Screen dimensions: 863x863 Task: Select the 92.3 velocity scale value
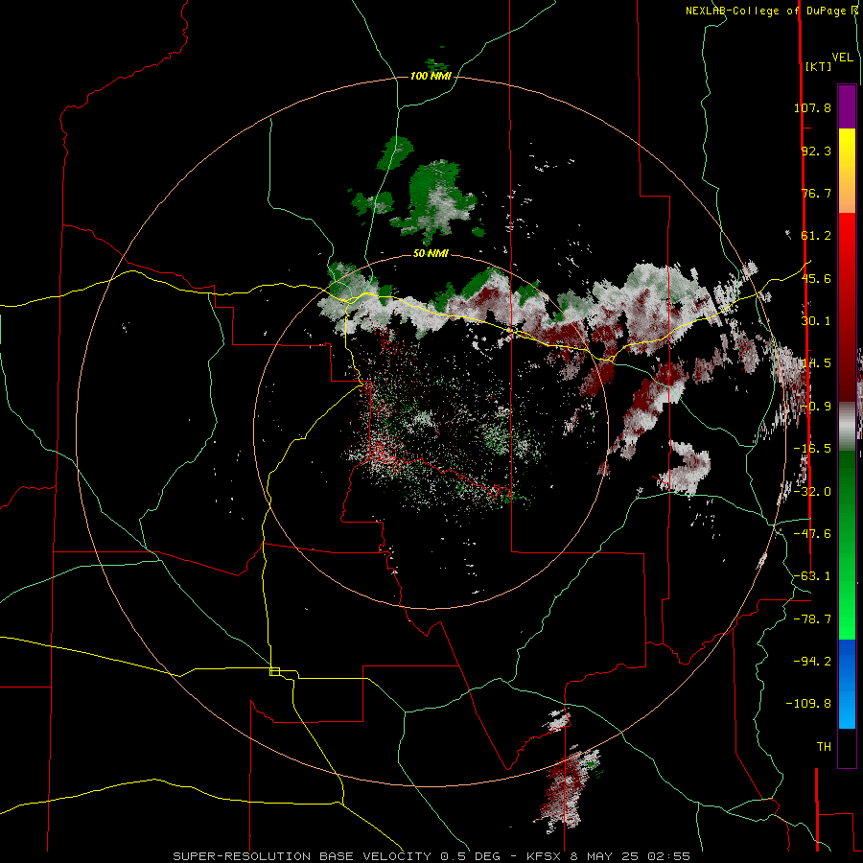click(816, 151)
